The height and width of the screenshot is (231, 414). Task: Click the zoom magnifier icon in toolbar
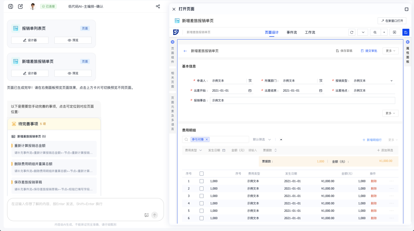click(375, 32)
